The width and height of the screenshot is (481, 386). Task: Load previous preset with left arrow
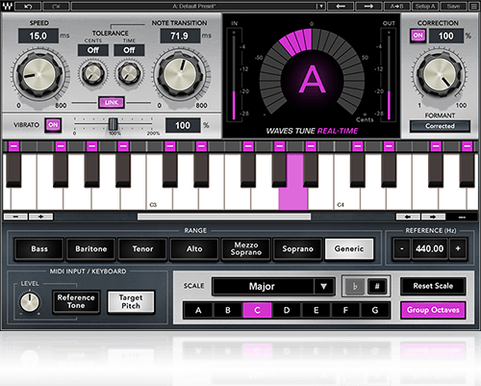[x=341, y=6]
